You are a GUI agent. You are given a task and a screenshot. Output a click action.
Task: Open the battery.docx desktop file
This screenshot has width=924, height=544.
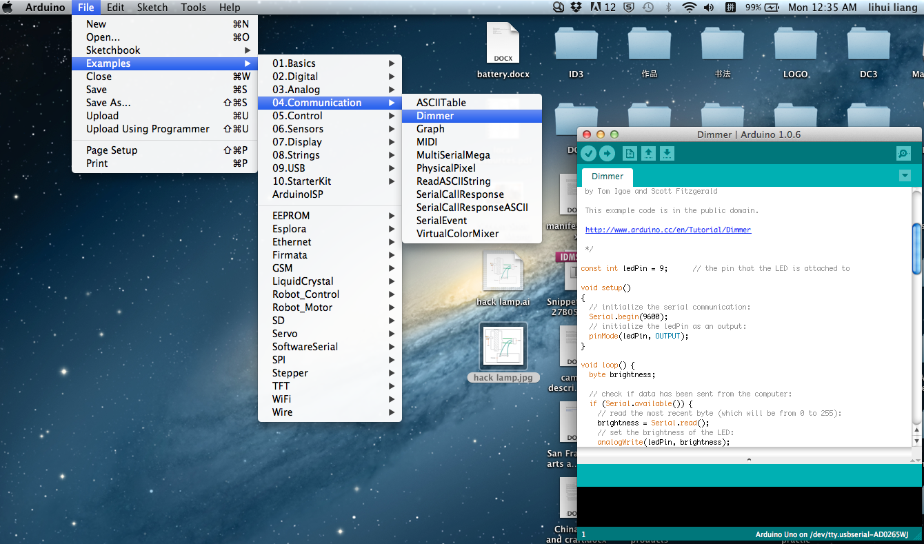503,50
